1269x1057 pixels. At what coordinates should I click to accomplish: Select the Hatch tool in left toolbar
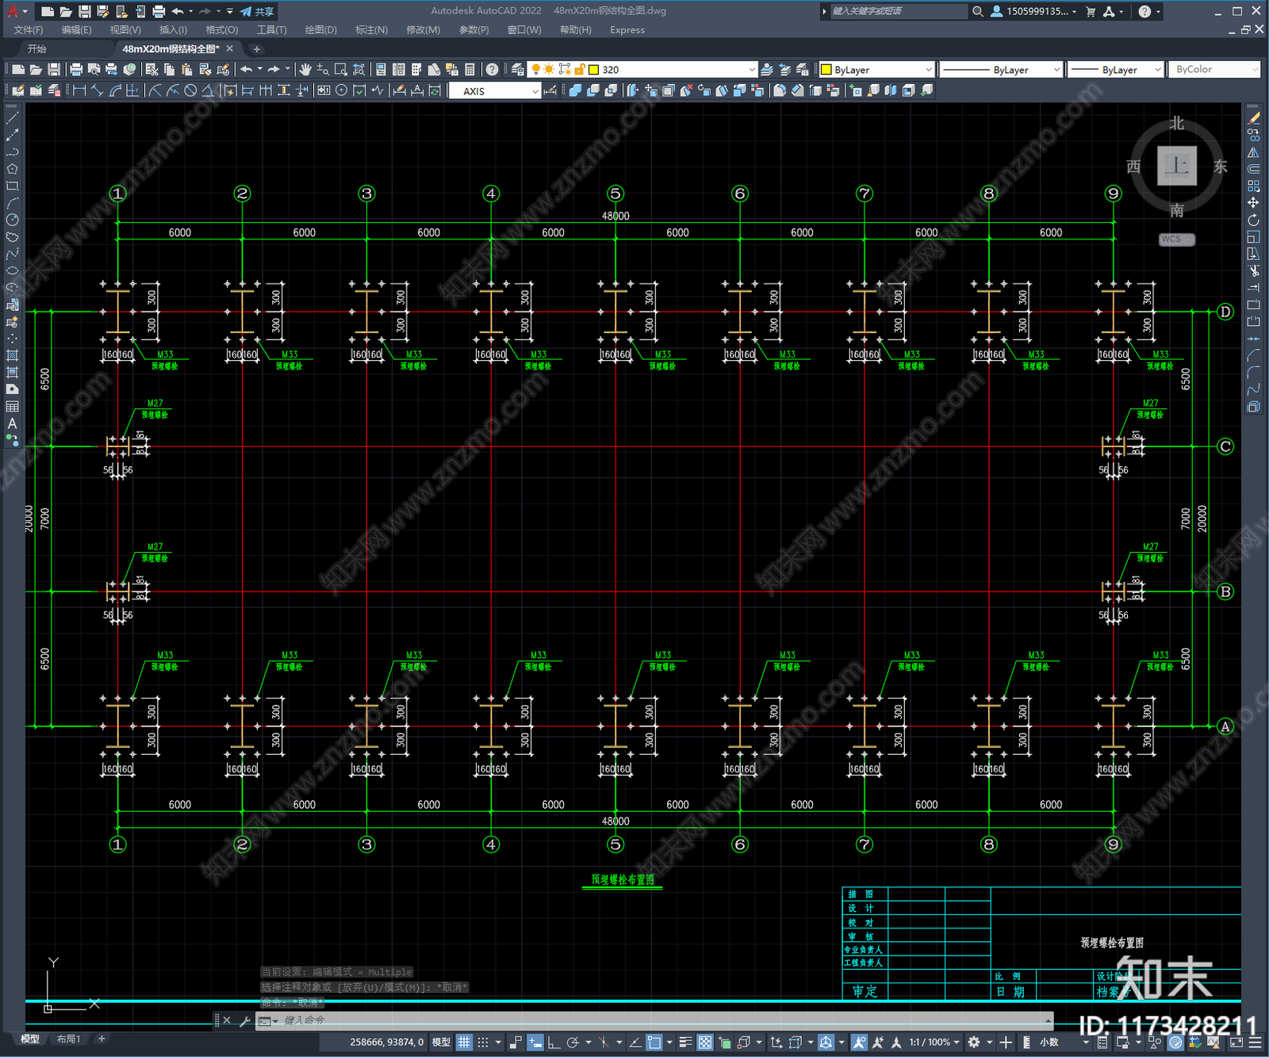(x=12, y=355)
